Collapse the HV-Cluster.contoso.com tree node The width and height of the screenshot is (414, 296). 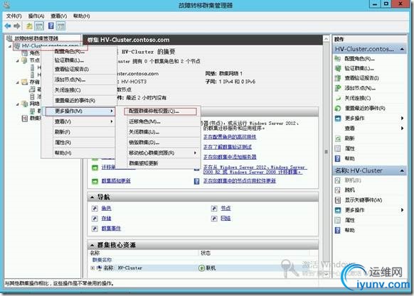tap(10, 46)
